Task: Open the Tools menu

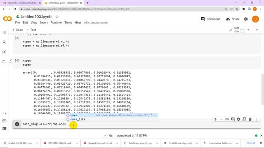Action: pos(68,23)
